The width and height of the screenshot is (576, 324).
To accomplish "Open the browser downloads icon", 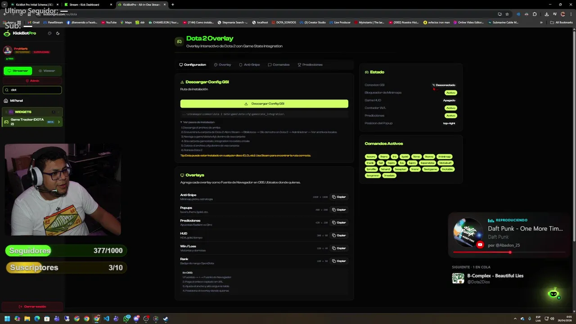I will [546, 14].
